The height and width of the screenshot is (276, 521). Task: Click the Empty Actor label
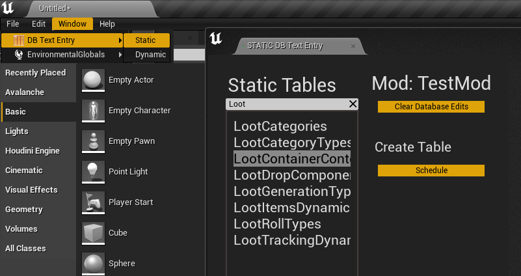pyautogui.click(x=131, y=80)
